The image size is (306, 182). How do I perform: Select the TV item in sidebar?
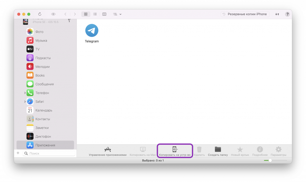(45, 49)
